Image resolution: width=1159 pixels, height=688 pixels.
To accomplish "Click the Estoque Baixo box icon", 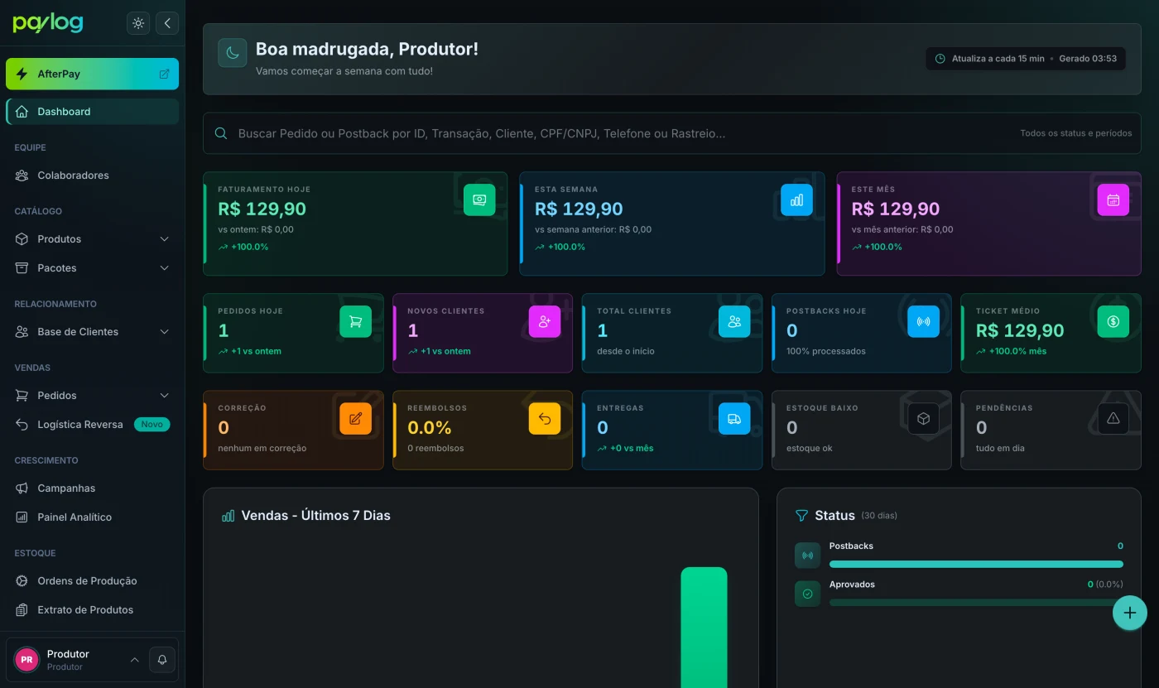I will (924, 419).
